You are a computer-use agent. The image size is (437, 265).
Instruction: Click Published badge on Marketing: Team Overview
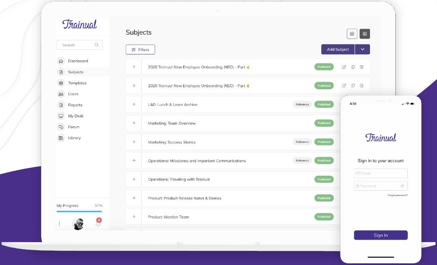click(324, 123)
